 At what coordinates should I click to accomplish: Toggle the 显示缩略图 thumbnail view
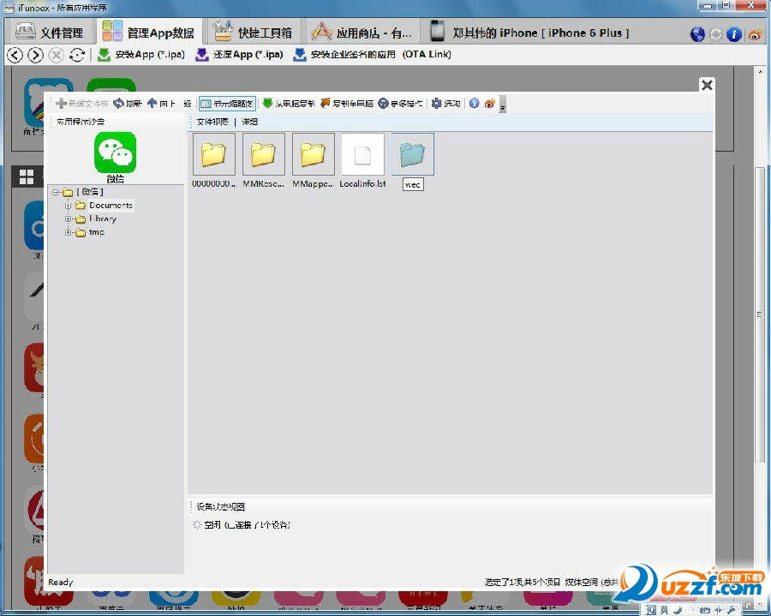(x=228, y=104)
